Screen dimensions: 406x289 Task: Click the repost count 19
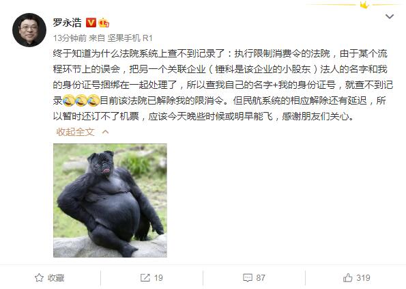click(x=158, y=277)
